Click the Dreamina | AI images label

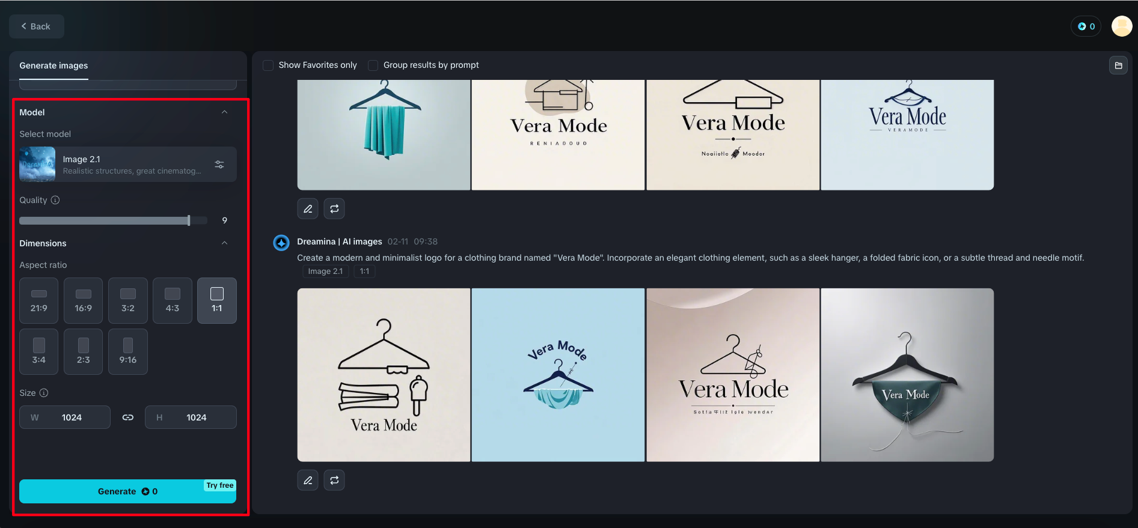[340, 241]
